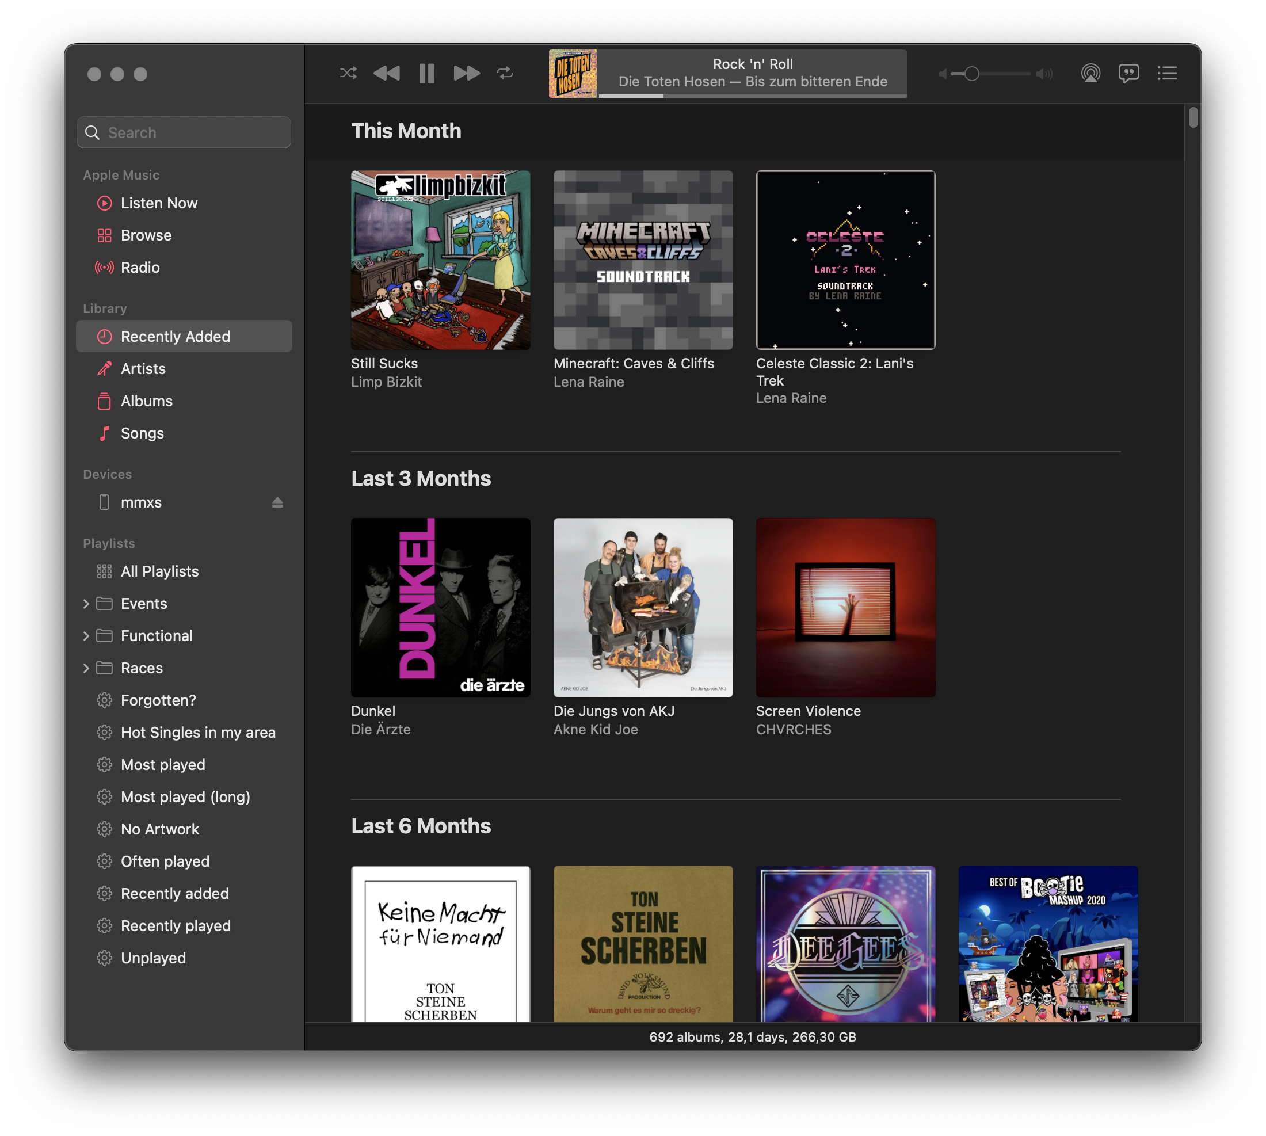
Task: Open the Still Sucks album artwork
Action: tap(440, 260)
